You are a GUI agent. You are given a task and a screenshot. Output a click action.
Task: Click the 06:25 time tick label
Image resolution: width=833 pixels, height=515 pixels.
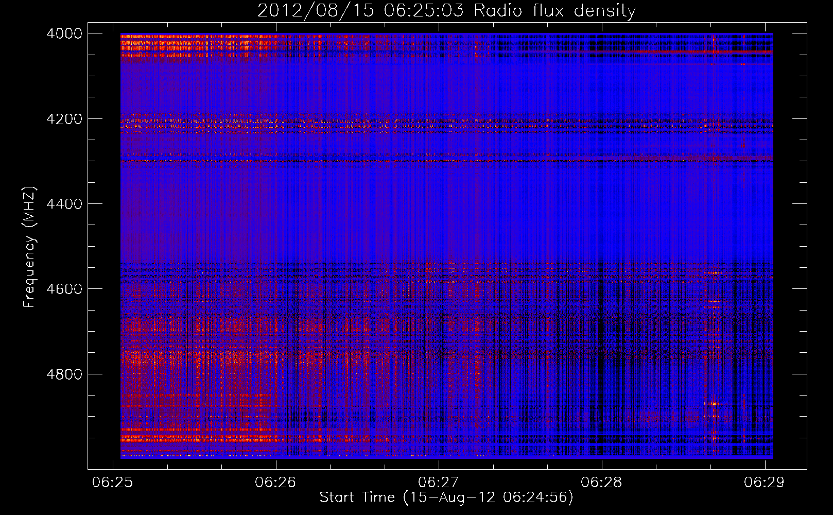pos(113,482)
